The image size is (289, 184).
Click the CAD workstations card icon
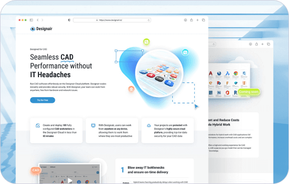(x=38, y=126)
